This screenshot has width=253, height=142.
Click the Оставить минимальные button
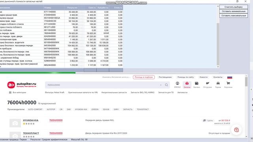[234, 11]
